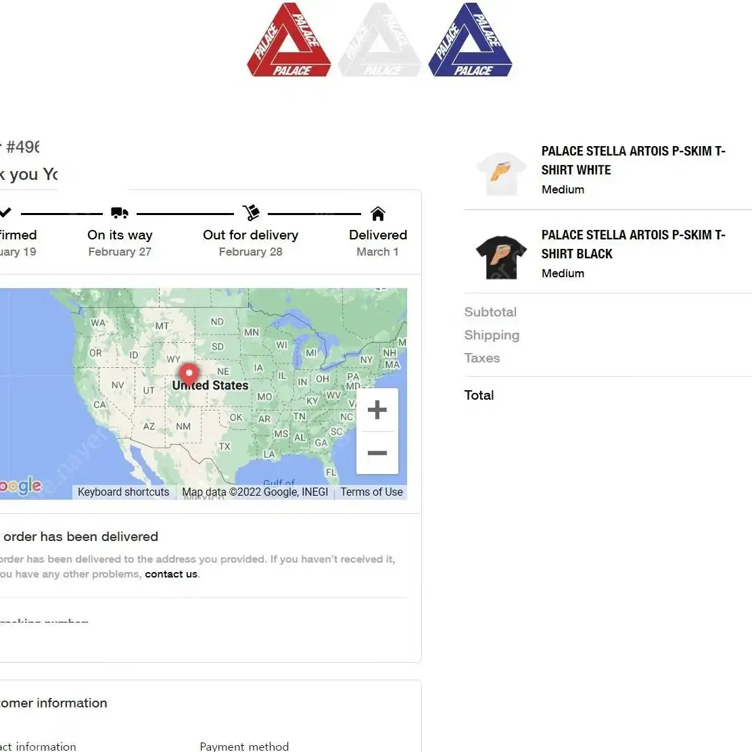This screenshot has height=752, width=752.
Task: Click the 'tomer information' section heading
Action: click(x=53, y=703)
